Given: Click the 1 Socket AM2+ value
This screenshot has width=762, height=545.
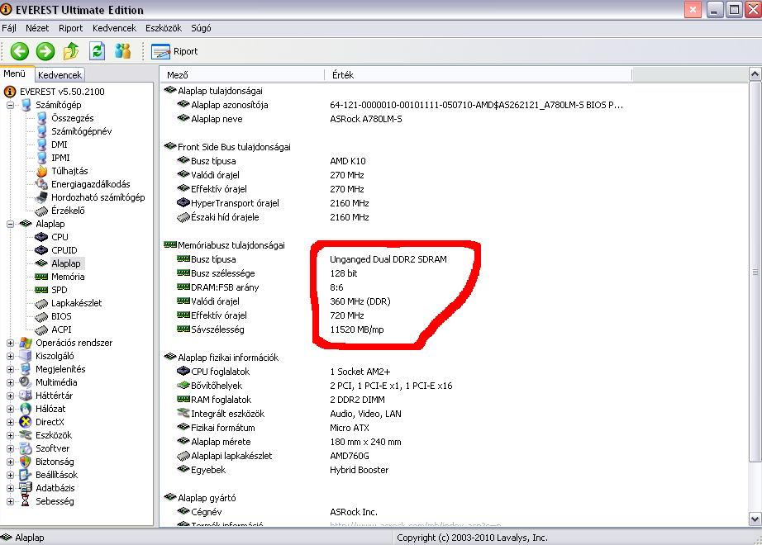Looking at the screenshot, I should point(360,372).
